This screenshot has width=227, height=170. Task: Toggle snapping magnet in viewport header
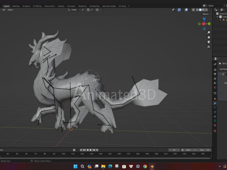point(88,10)
